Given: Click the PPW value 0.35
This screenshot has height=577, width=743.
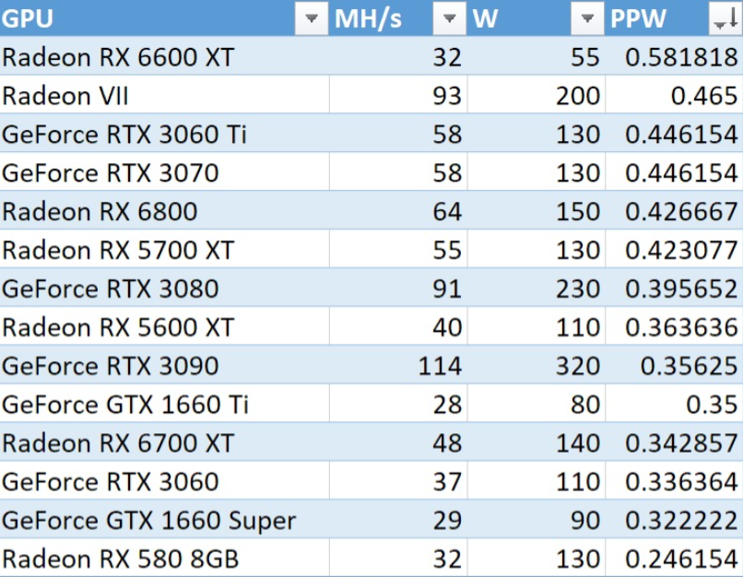Looking at the screenshot, I should click(713, 404).
